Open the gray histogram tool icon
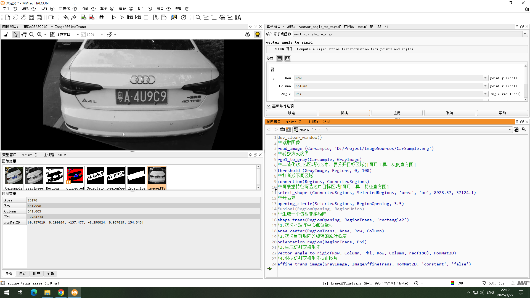Image resolution: width=530 pixels, height=298 pixels. 206,18
